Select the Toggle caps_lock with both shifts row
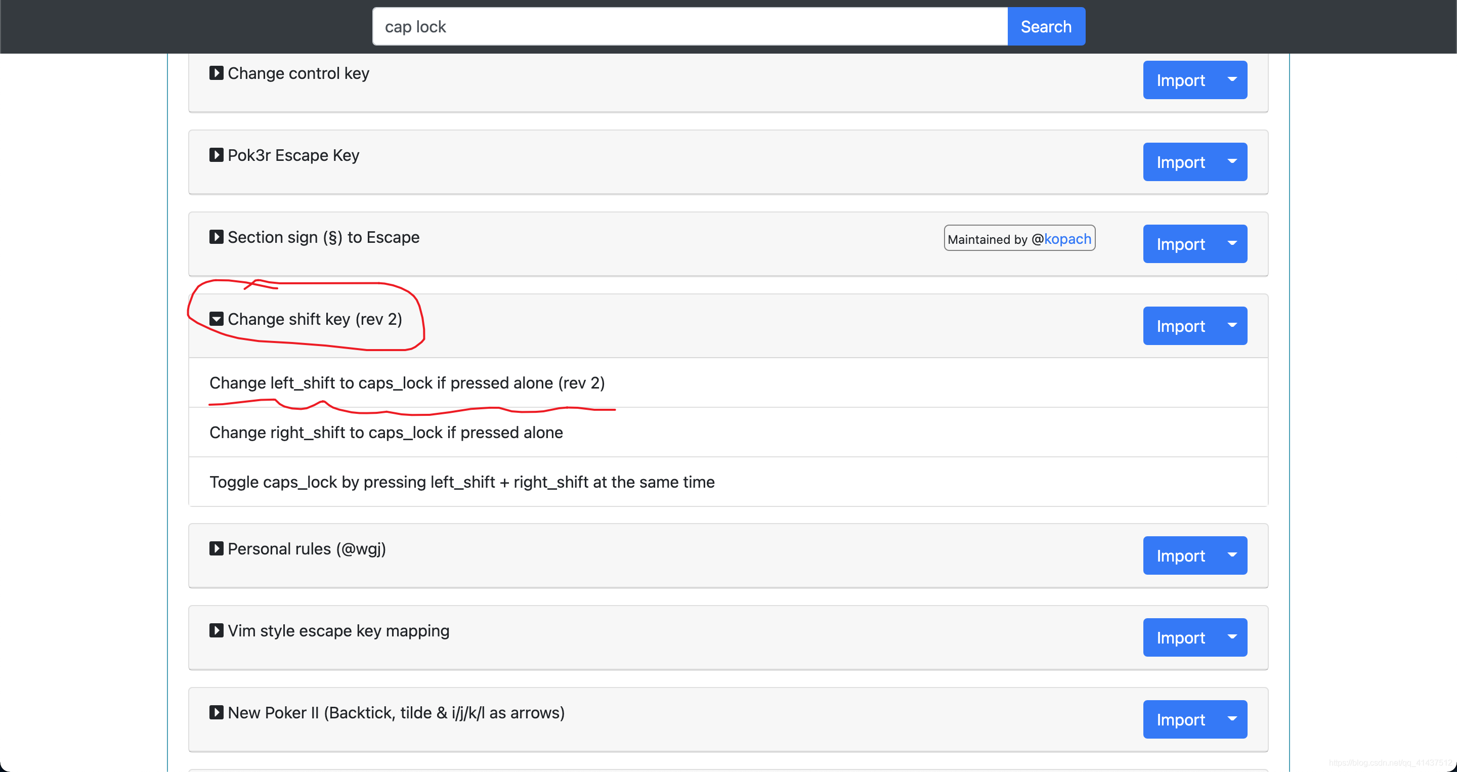1457x772 pixels. click(x=461, y=482)
